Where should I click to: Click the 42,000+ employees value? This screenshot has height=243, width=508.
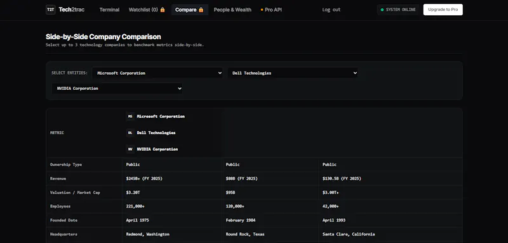tap(330, 206)
